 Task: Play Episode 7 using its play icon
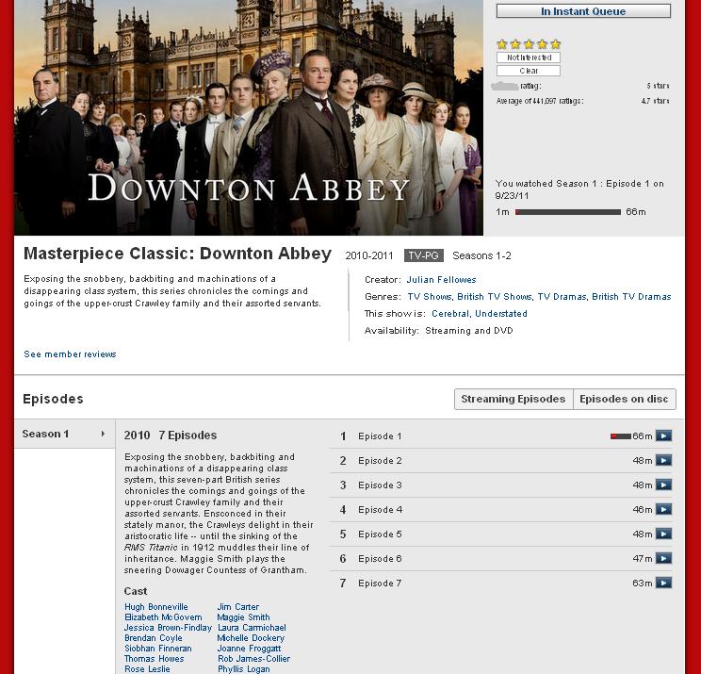point(663,584)
